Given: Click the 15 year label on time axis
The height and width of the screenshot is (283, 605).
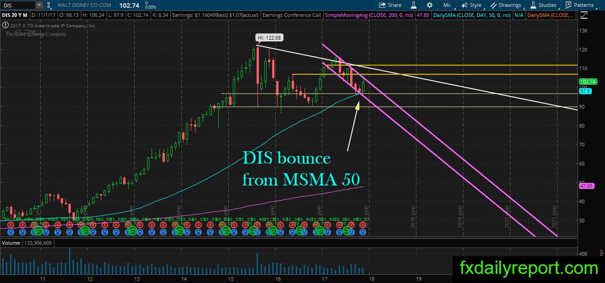Looking at the screenshot, I should point(231,278).
